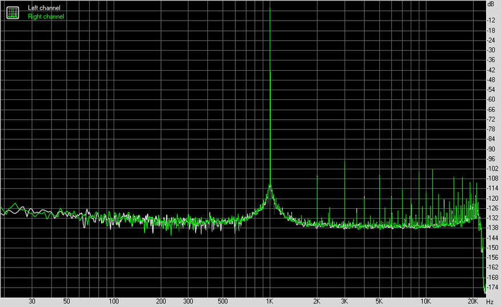Click the top of the 3 kHz harmonic spike
501x307 pixels.
pos(344,162)
